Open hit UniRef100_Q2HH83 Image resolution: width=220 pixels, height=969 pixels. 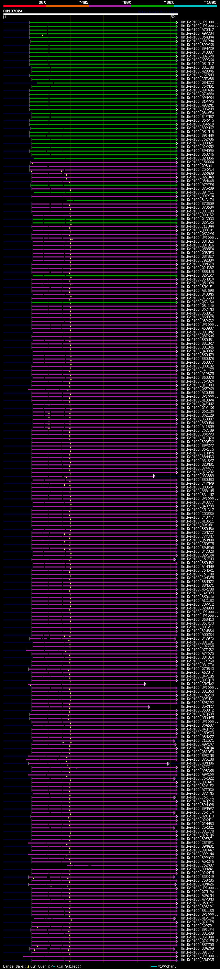(197, 824)
